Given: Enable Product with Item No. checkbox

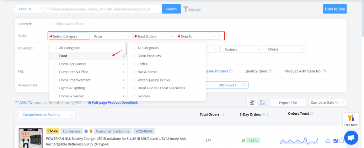Looking at the screenshot, I should click(281, 71).
